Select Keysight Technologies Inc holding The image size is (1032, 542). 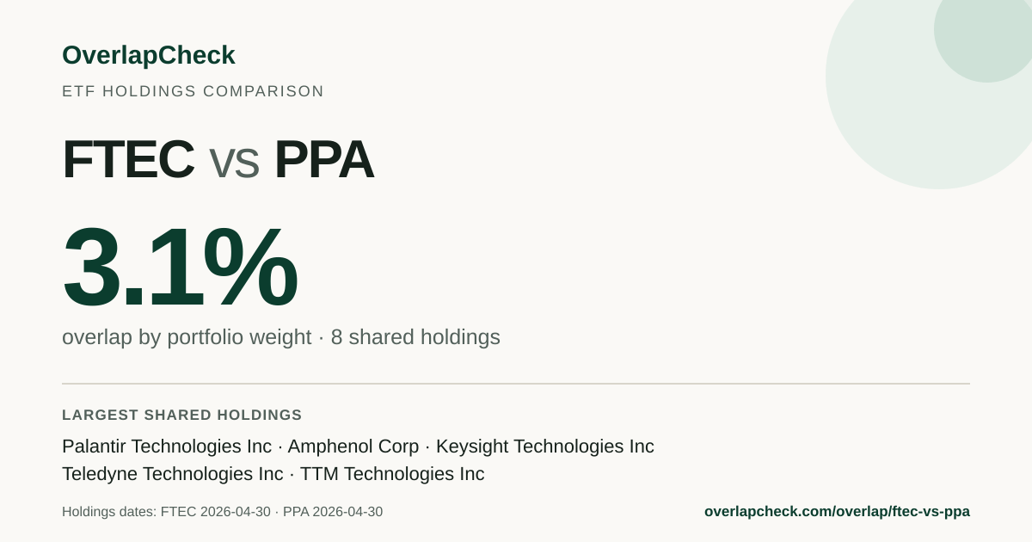pos(545,447)
